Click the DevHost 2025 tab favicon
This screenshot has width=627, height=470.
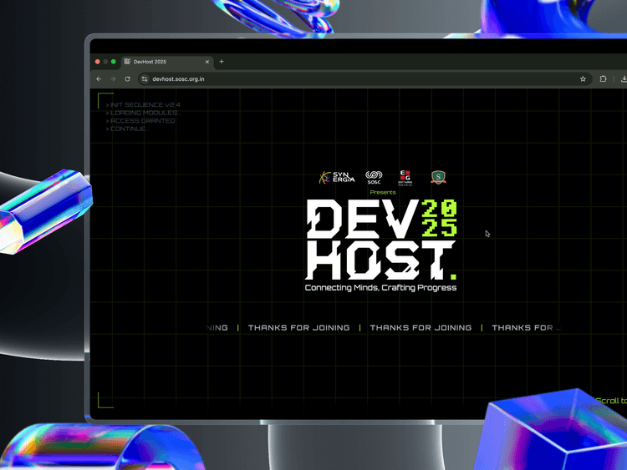click(127, 62)
